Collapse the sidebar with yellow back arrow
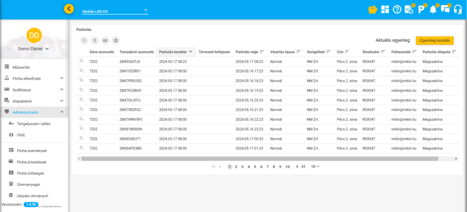Viewport: 467px width, 212px height. pyautogui.click(x=69, y=9)
